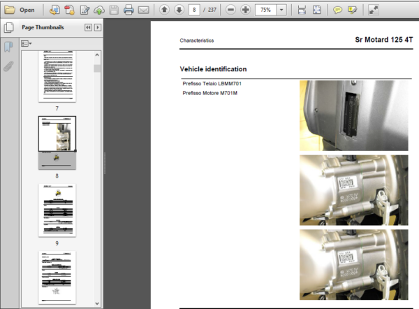Click thumbnail scrollbar down arrow

coord(97,303)
